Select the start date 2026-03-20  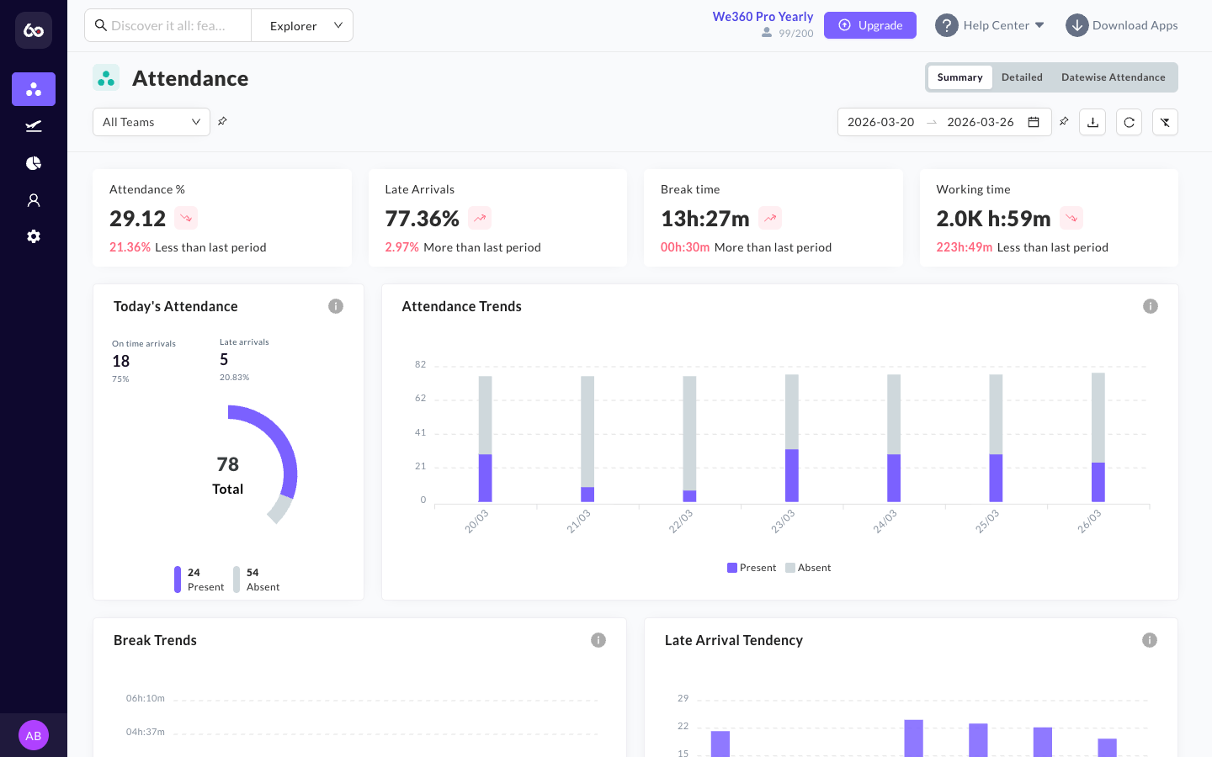pos(880,122)
